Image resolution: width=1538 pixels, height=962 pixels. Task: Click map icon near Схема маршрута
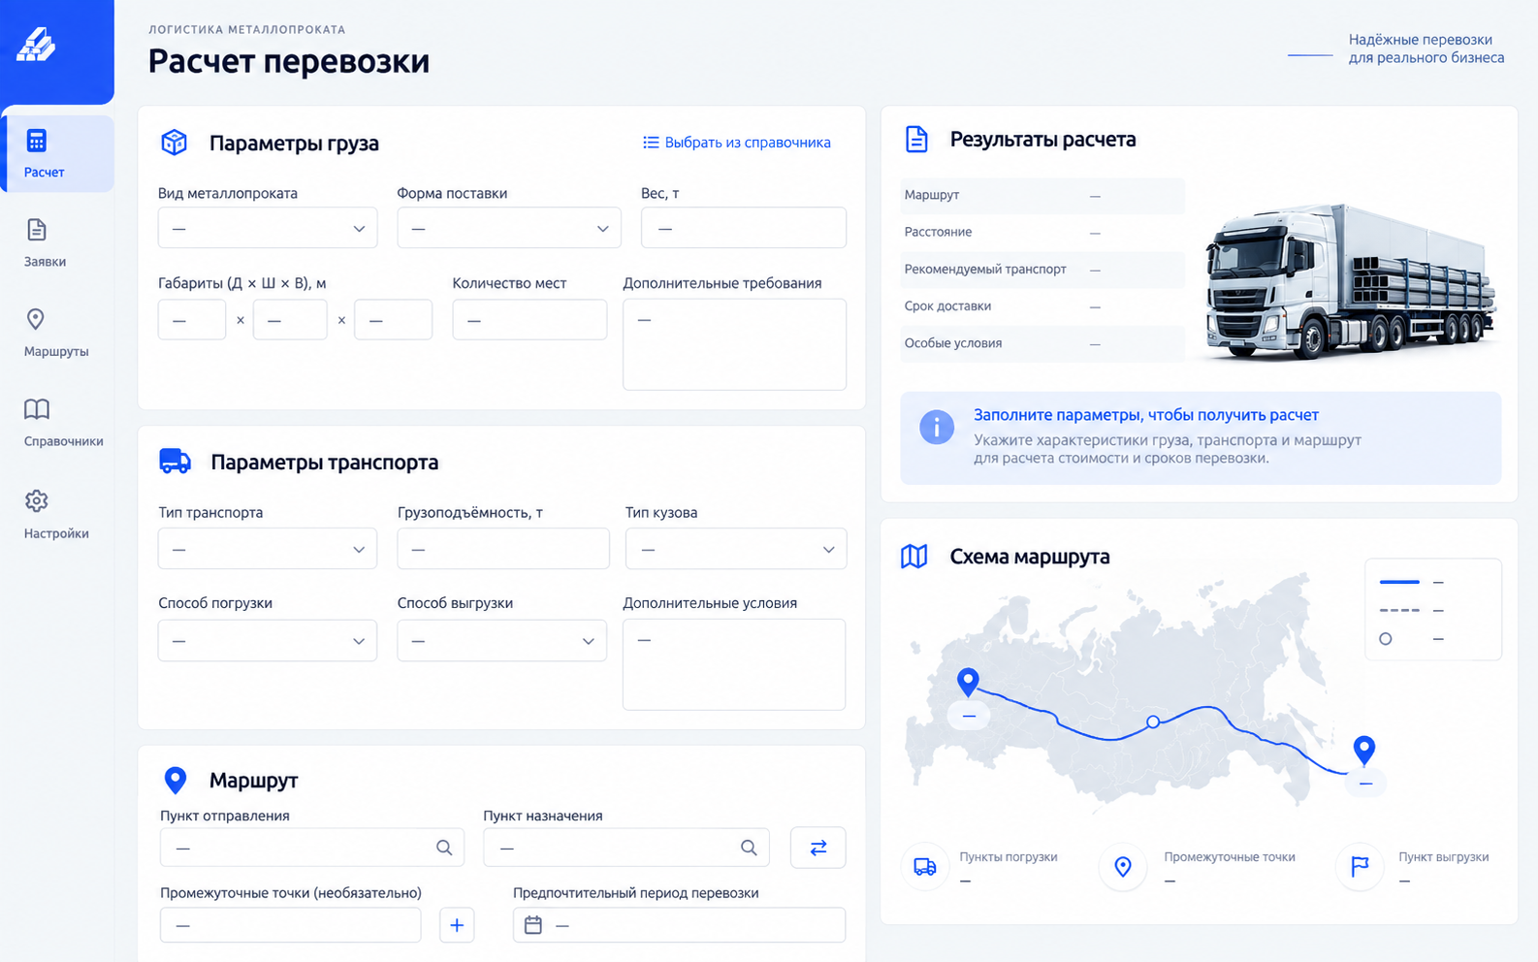914,557
